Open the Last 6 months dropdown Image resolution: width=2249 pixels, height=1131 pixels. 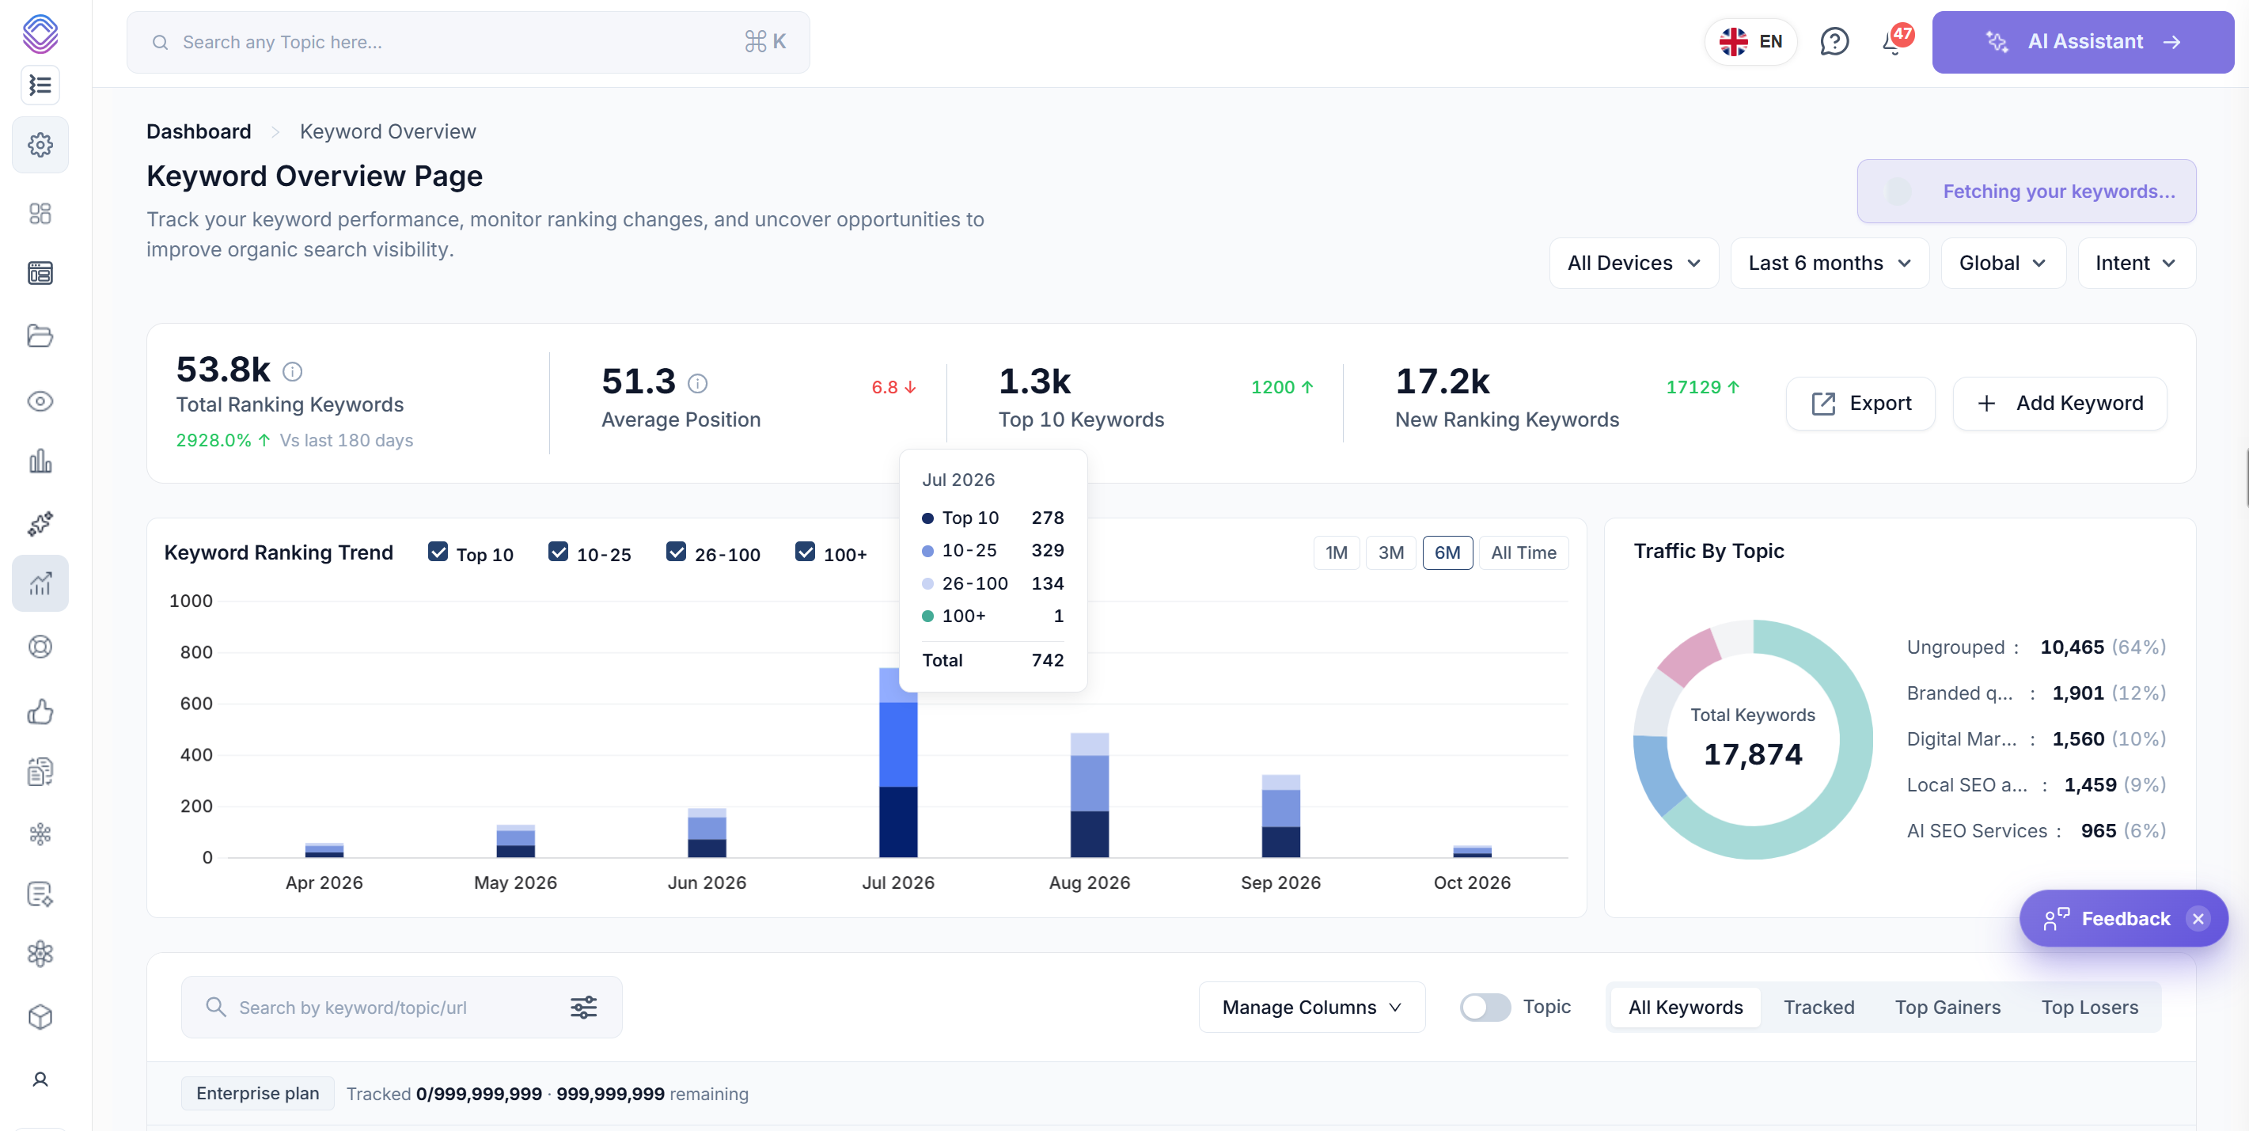1829,263
